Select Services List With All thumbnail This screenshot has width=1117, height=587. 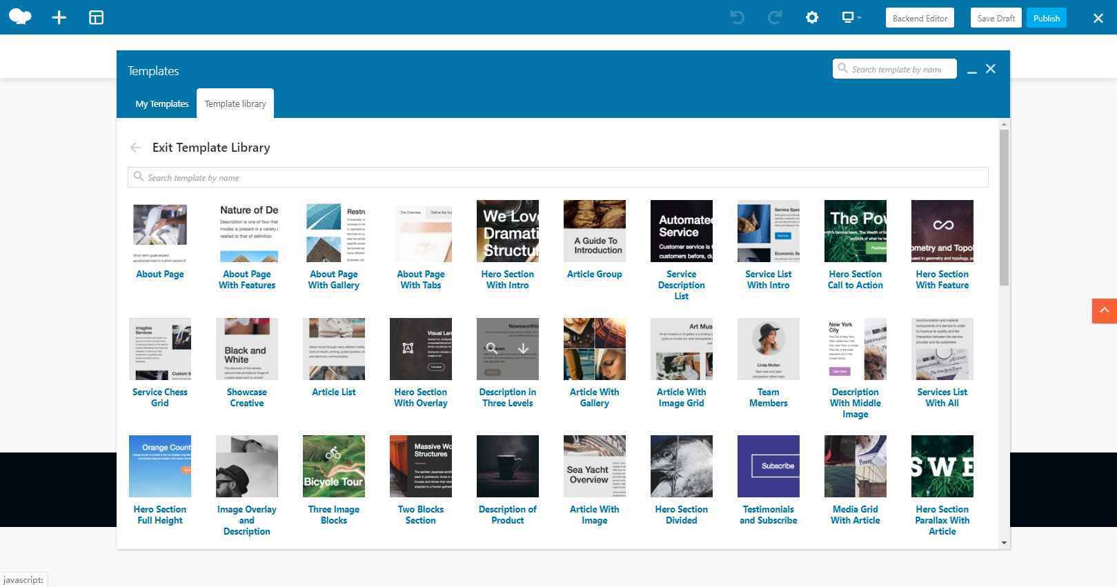point(942,349)
